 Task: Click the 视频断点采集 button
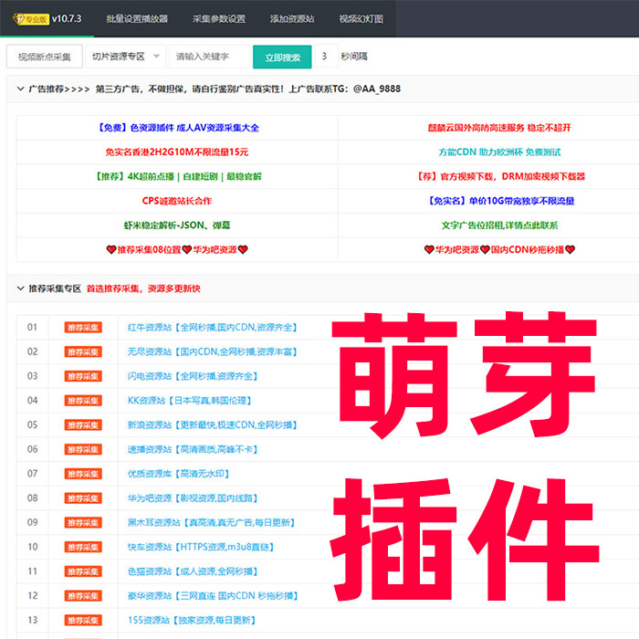coord(45,57)
